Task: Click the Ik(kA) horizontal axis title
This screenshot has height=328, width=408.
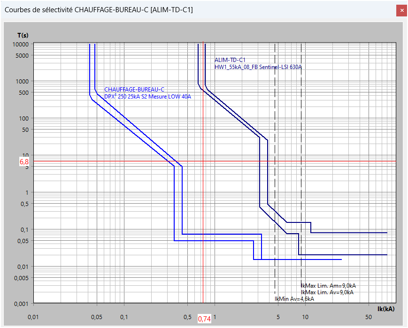Action: [385, 309]
